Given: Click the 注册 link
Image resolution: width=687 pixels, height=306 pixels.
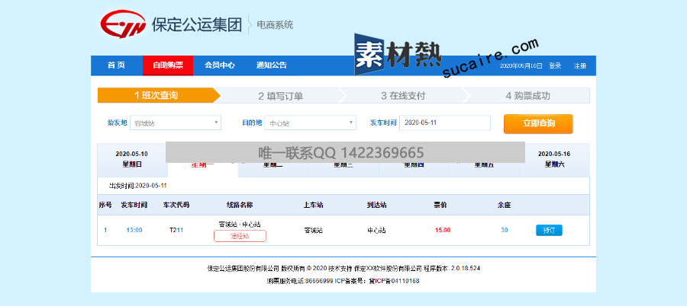Looking at the screenshot, I should tap(579, 66).
